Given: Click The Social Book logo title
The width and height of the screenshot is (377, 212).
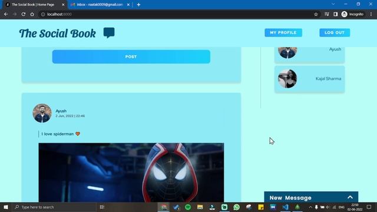Looking at the screenshot, I should 58,33.
